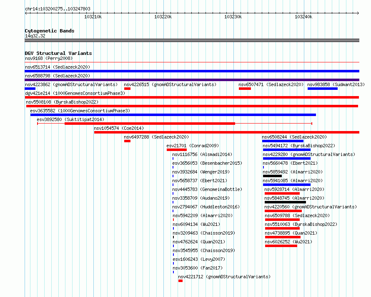Select the black nsv5859492 variant bar
This screenshot has width=371, height=297.
[x=272, y=176]
